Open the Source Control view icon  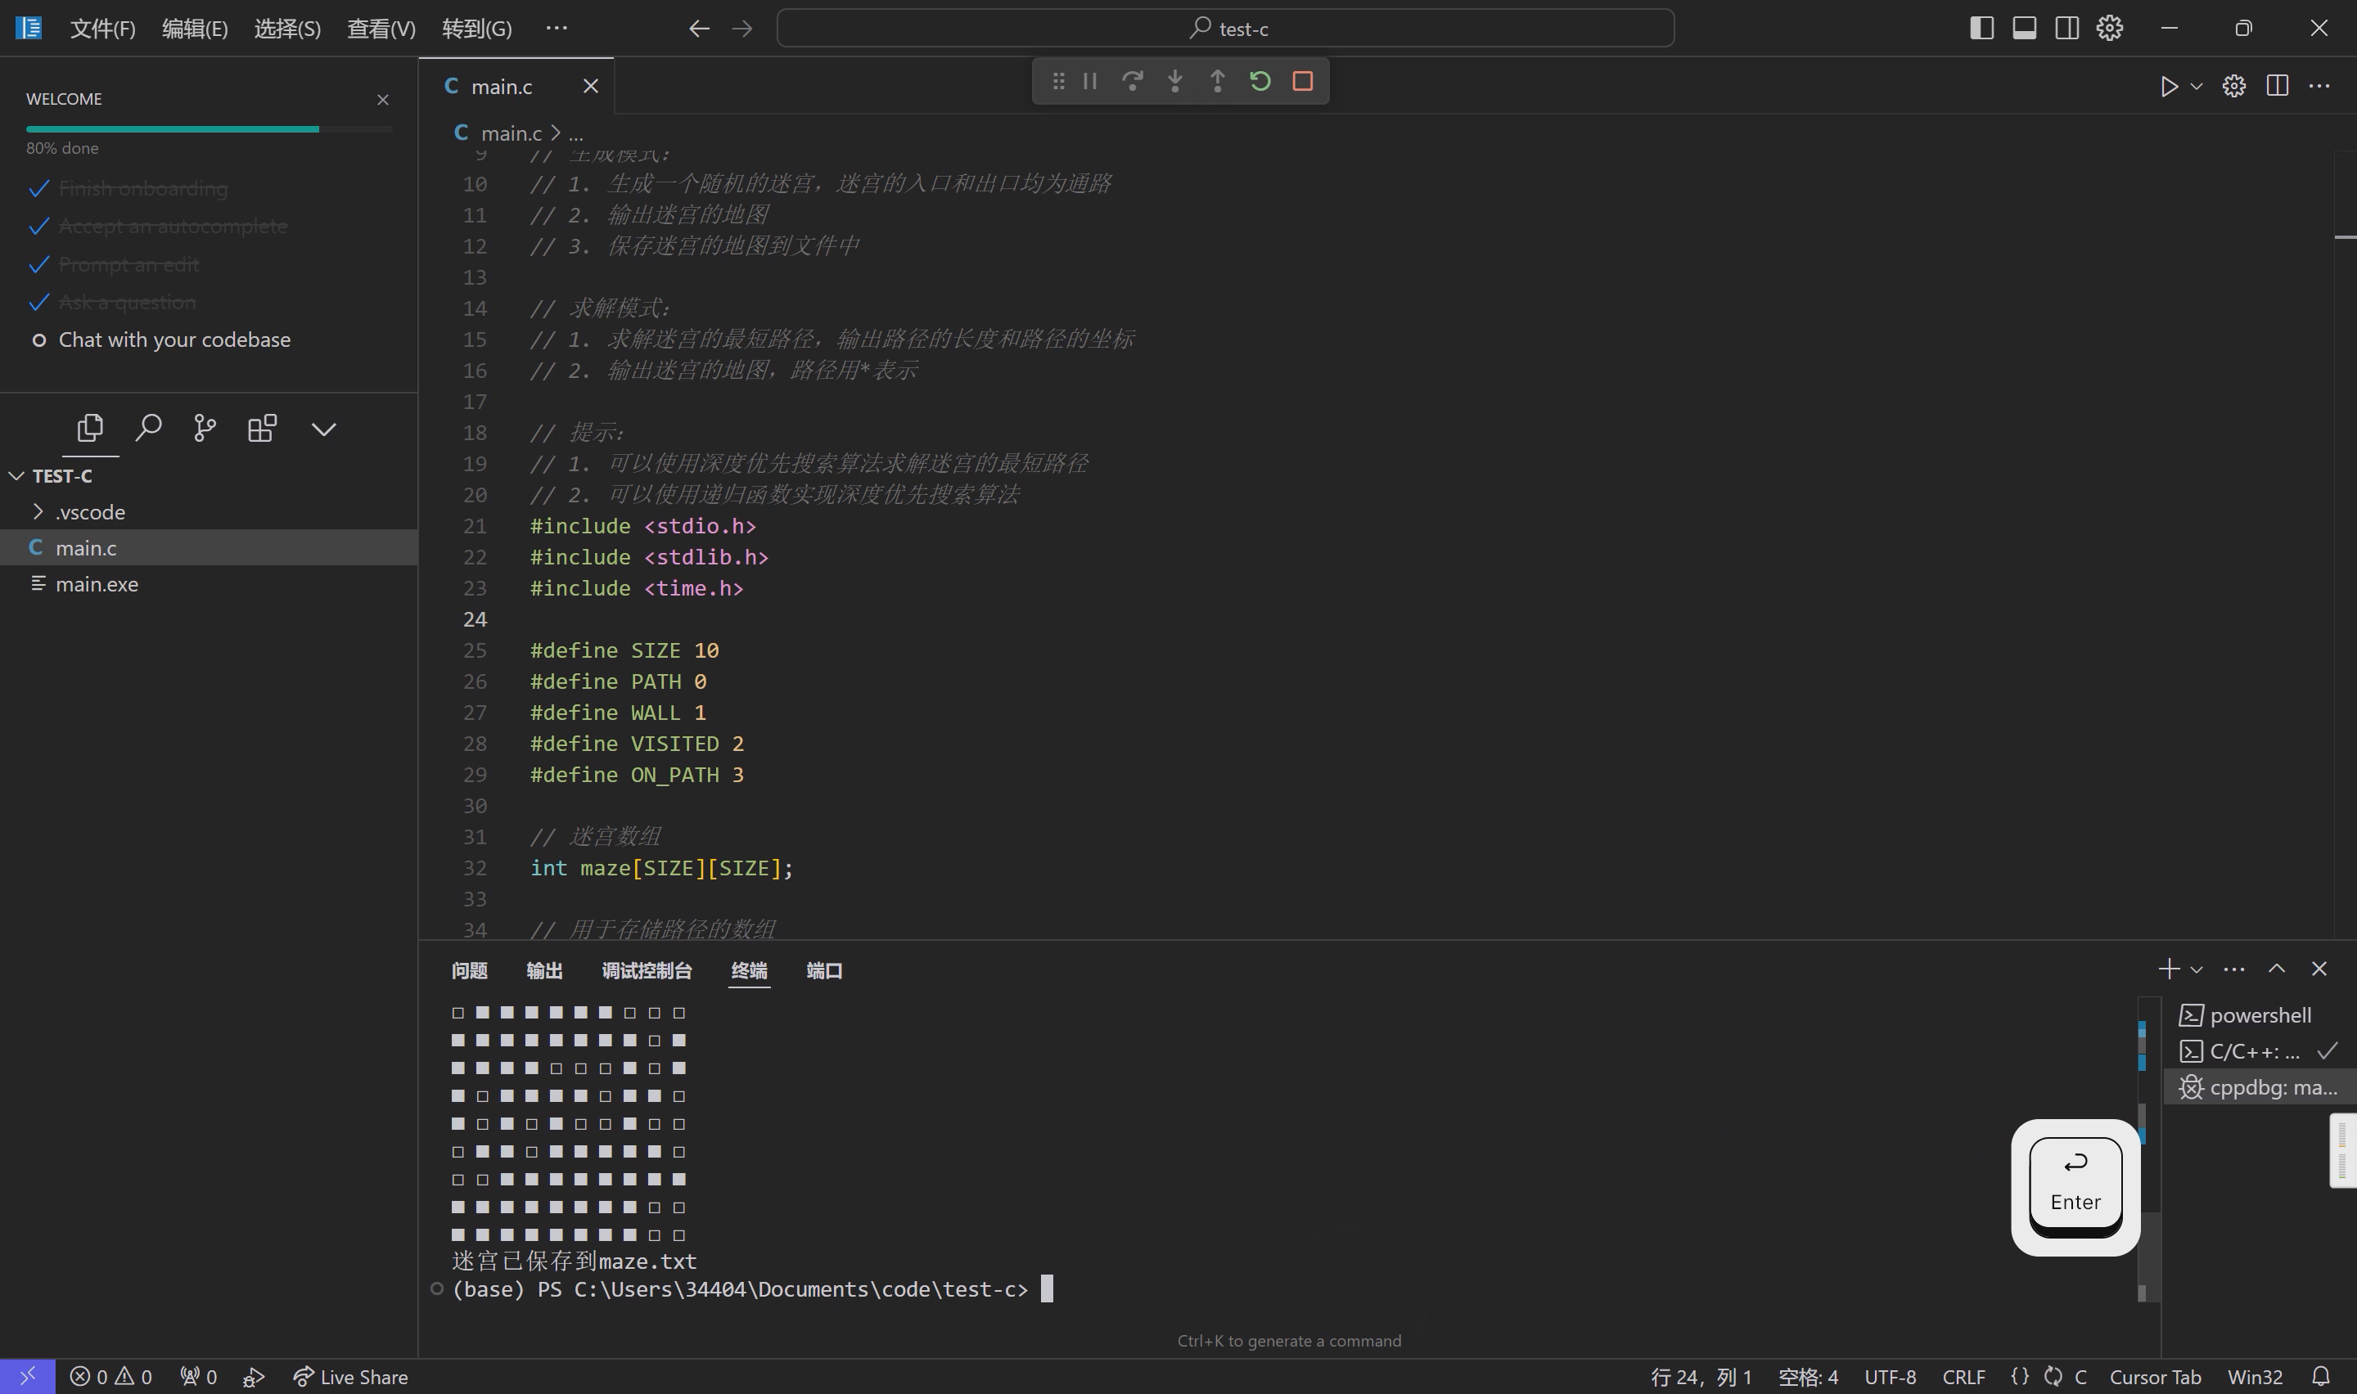(x=205, y=429)
